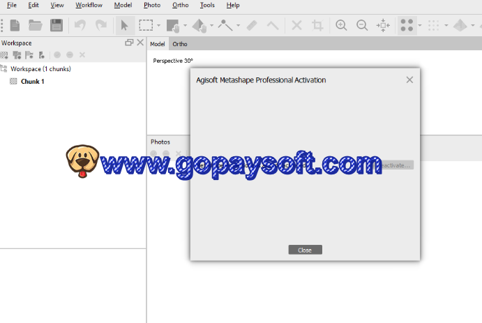Viewport: 482px width, 323px height.
Task: Click the Redo arrow icon
Action: click(x=101, y=25)
